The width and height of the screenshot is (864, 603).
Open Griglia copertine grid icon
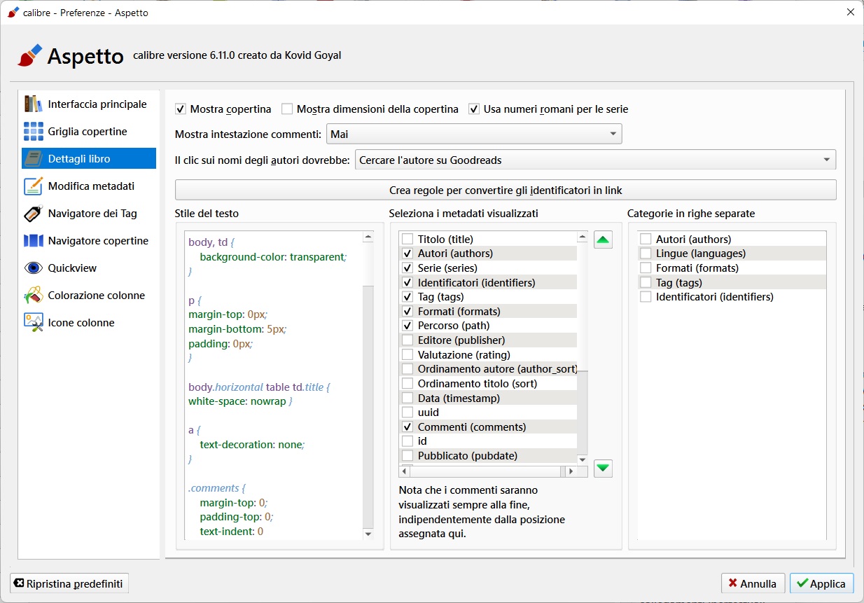tap(34, 132)
